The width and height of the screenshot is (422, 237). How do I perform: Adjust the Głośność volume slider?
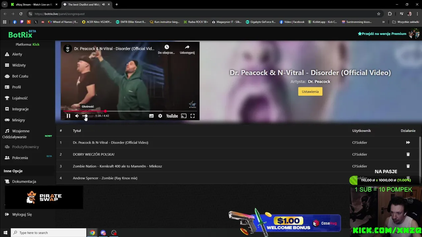tap(86, 116)
